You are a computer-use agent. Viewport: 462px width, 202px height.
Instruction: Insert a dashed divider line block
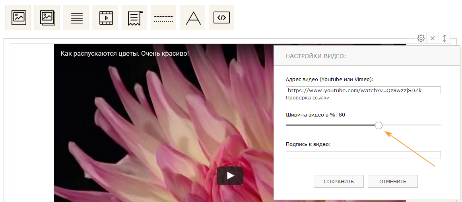[x=163, y=17]
